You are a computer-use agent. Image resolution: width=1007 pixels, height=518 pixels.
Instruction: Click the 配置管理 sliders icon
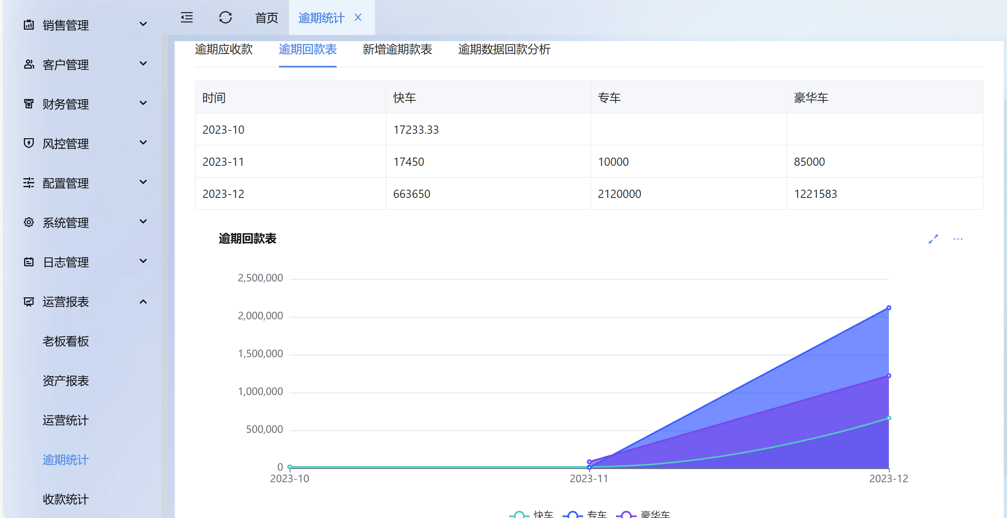coord(29,183)
